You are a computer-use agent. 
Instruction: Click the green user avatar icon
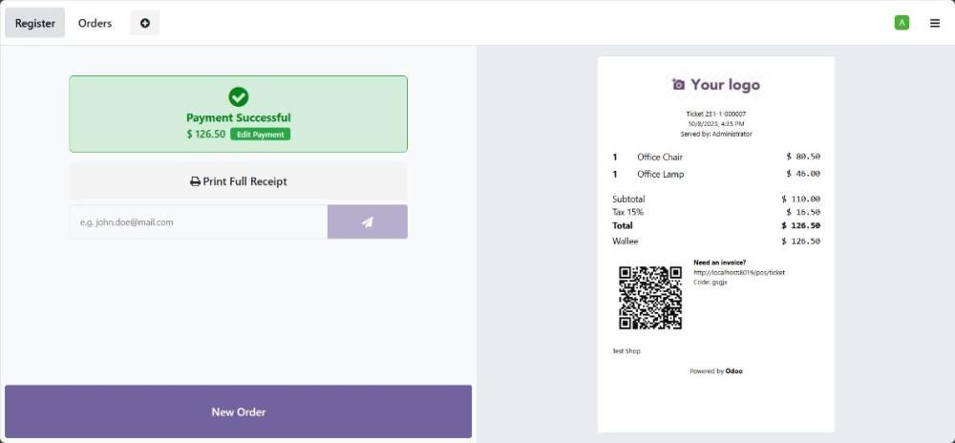[902, 23]
